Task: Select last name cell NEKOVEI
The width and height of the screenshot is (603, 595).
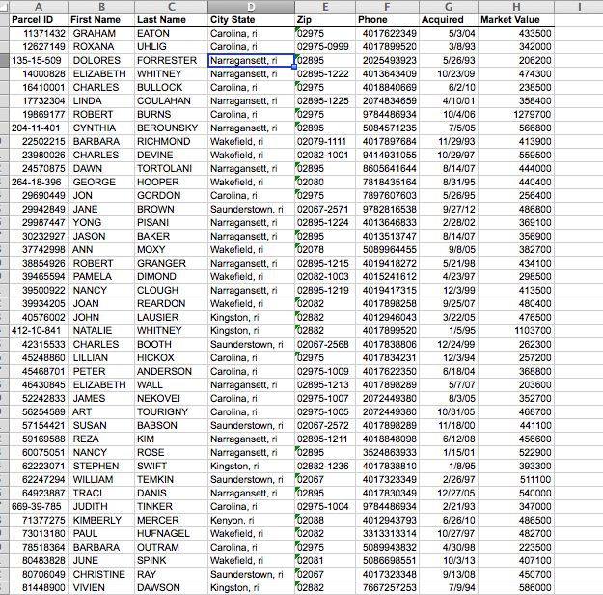Action: 171,398
